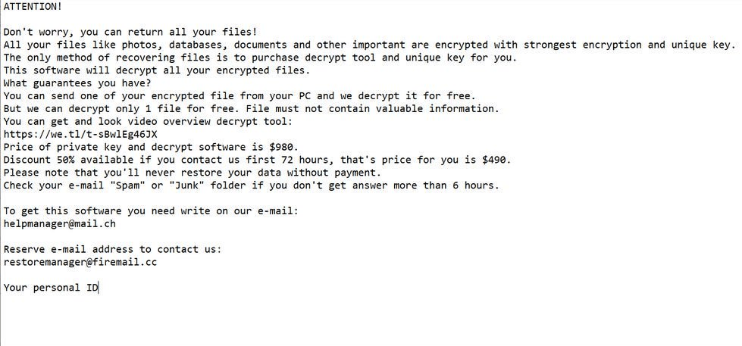The width and height of the screenshot is (742, 346).
Task: Click the ATTENTION! heading text
Action: (33, 6)
